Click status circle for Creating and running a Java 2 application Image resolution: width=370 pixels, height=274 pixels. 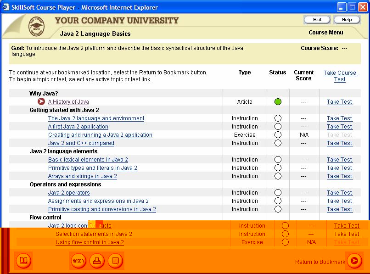click(278, 135)
